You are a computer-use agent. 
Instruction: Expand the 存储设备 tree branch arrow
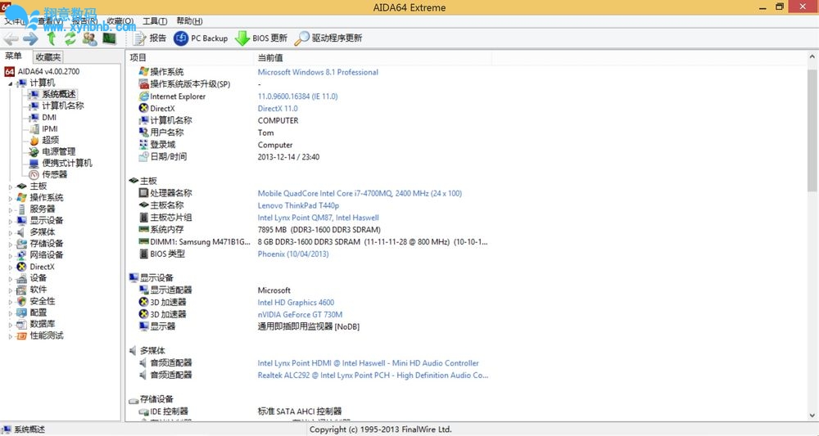tap(11, 244)
